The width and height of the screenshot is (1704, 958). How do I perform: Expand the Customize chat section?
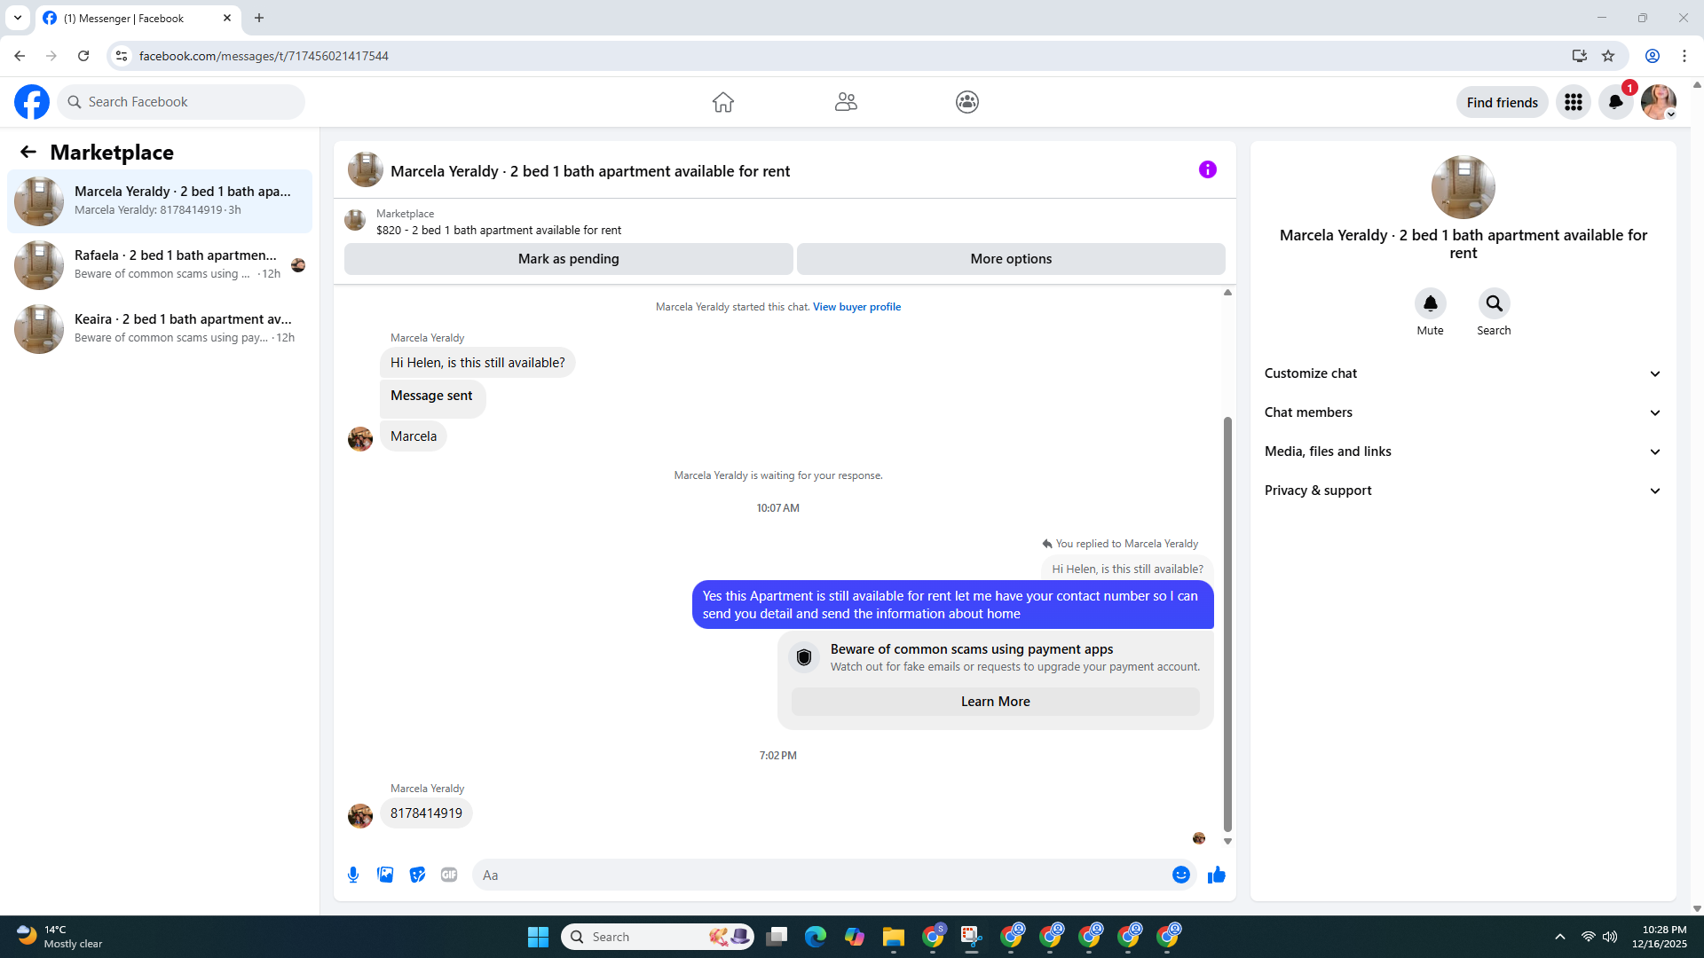(x=1463, y=373)
